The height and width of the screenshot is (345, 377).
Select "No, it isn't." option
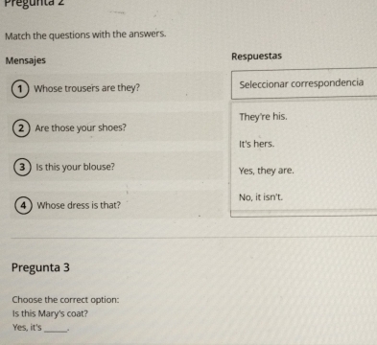(x=261, y=197)
